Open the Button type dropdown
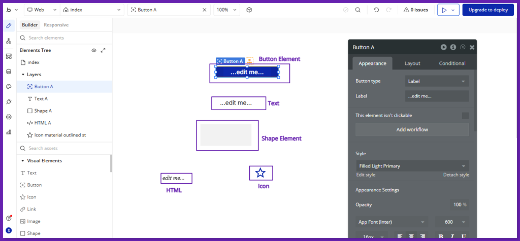 pyautogui.click(x=437, y=81)
